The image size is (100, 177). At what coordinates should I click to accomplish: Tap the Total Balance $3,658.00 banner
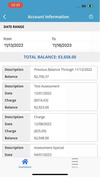pos(50,57)
